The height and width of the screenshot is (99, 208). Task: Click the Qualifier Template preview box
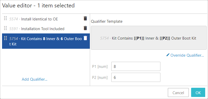pyautogui.click(x=149, y=38)
